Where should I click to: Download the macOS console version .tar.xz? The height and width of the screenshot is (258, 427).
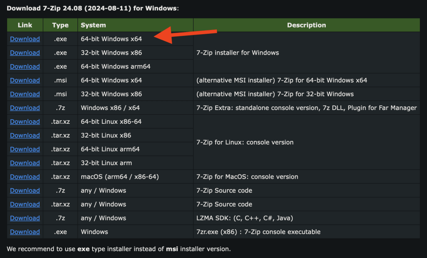[x=25, y=177]
